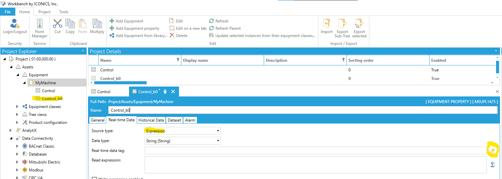
Task: Choose Add Equipment from library
Action: [138, 36]
